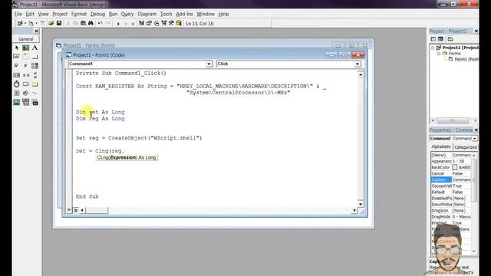Collapse the Forms folder node

point(439,54)
